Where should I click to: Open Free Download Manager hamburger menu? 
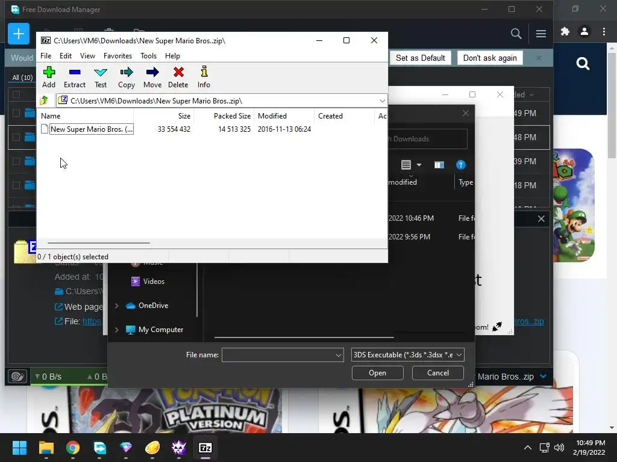[541, 34]
